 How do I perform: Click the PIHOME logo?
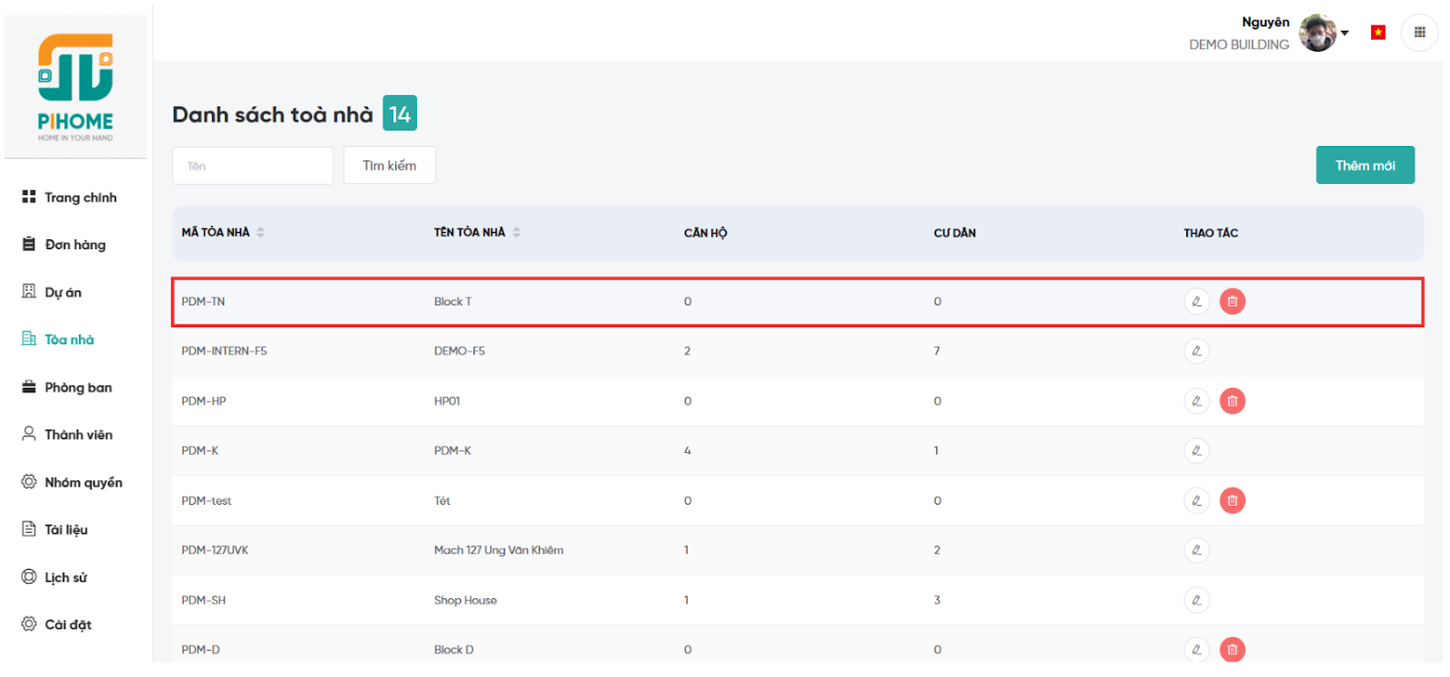(75, 87)
